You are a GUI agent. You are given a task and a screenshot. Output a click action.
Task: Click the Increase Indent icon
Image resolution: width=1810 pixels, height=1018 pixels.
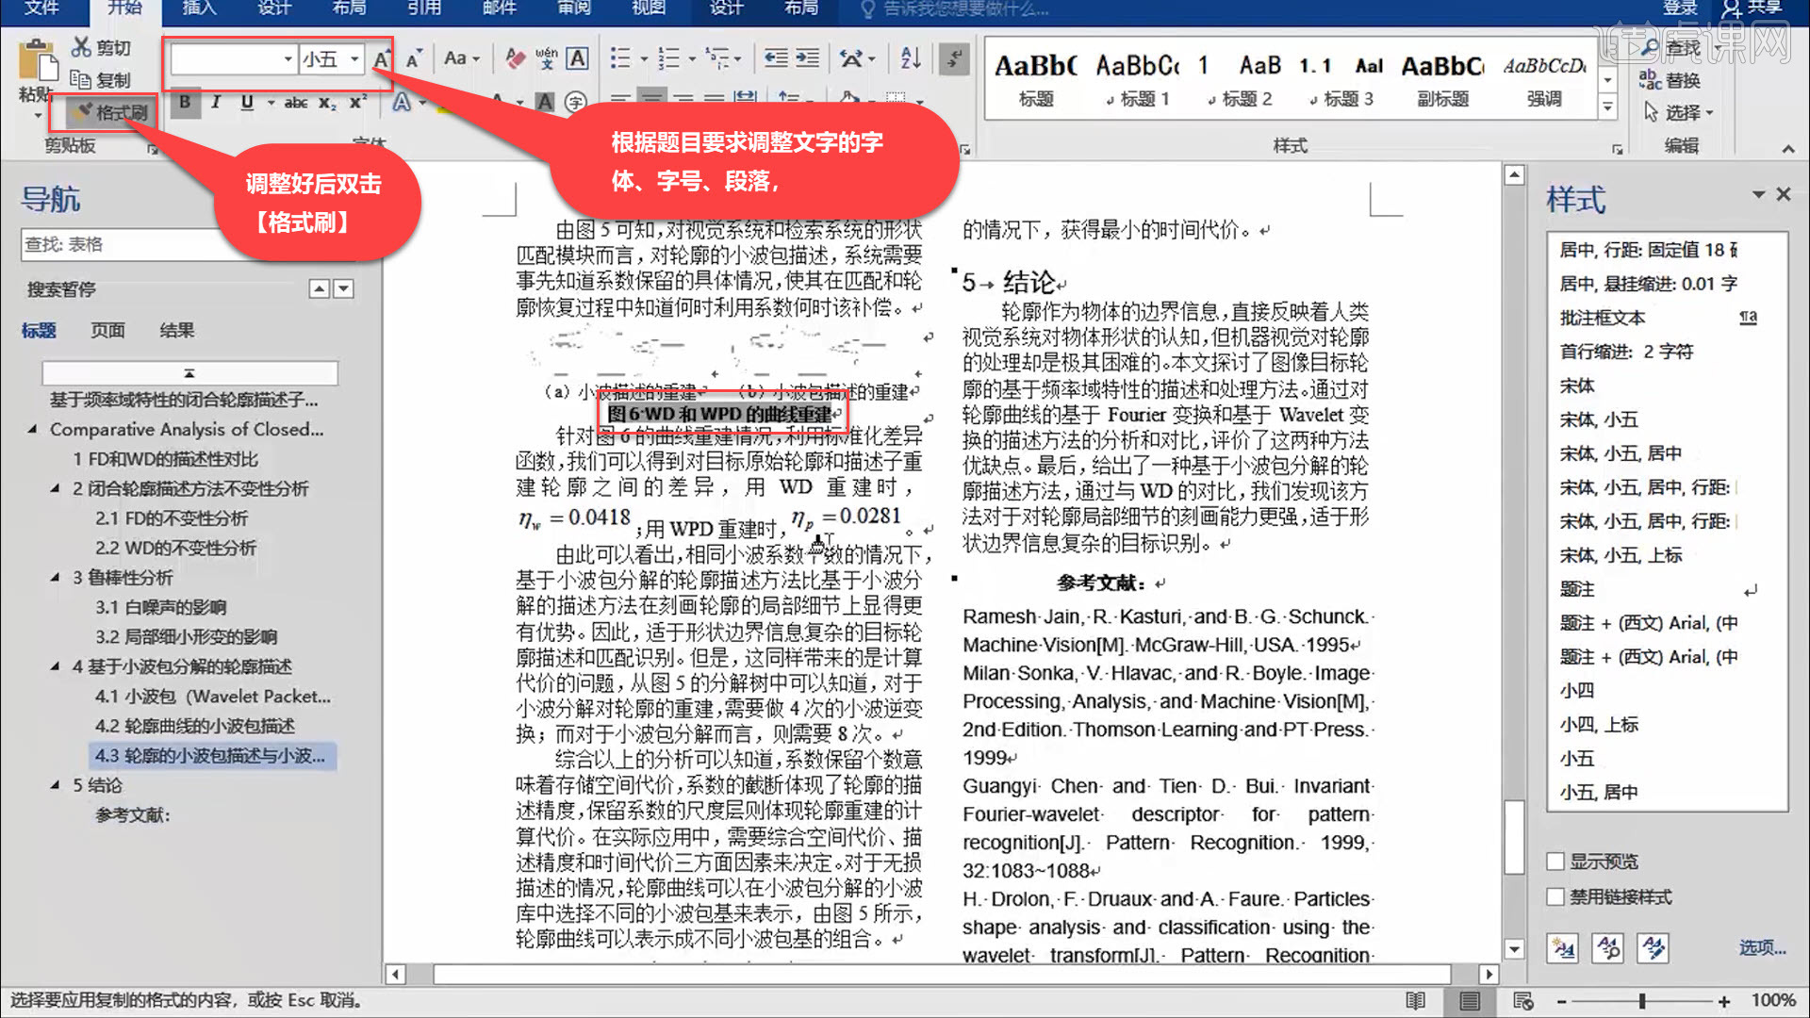tap(807, 58)
